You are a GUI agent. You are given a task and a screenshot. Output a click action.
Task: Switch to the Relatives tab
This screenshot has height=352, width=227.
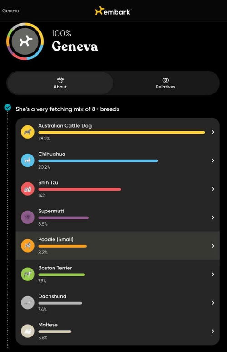tap(166, 83)
